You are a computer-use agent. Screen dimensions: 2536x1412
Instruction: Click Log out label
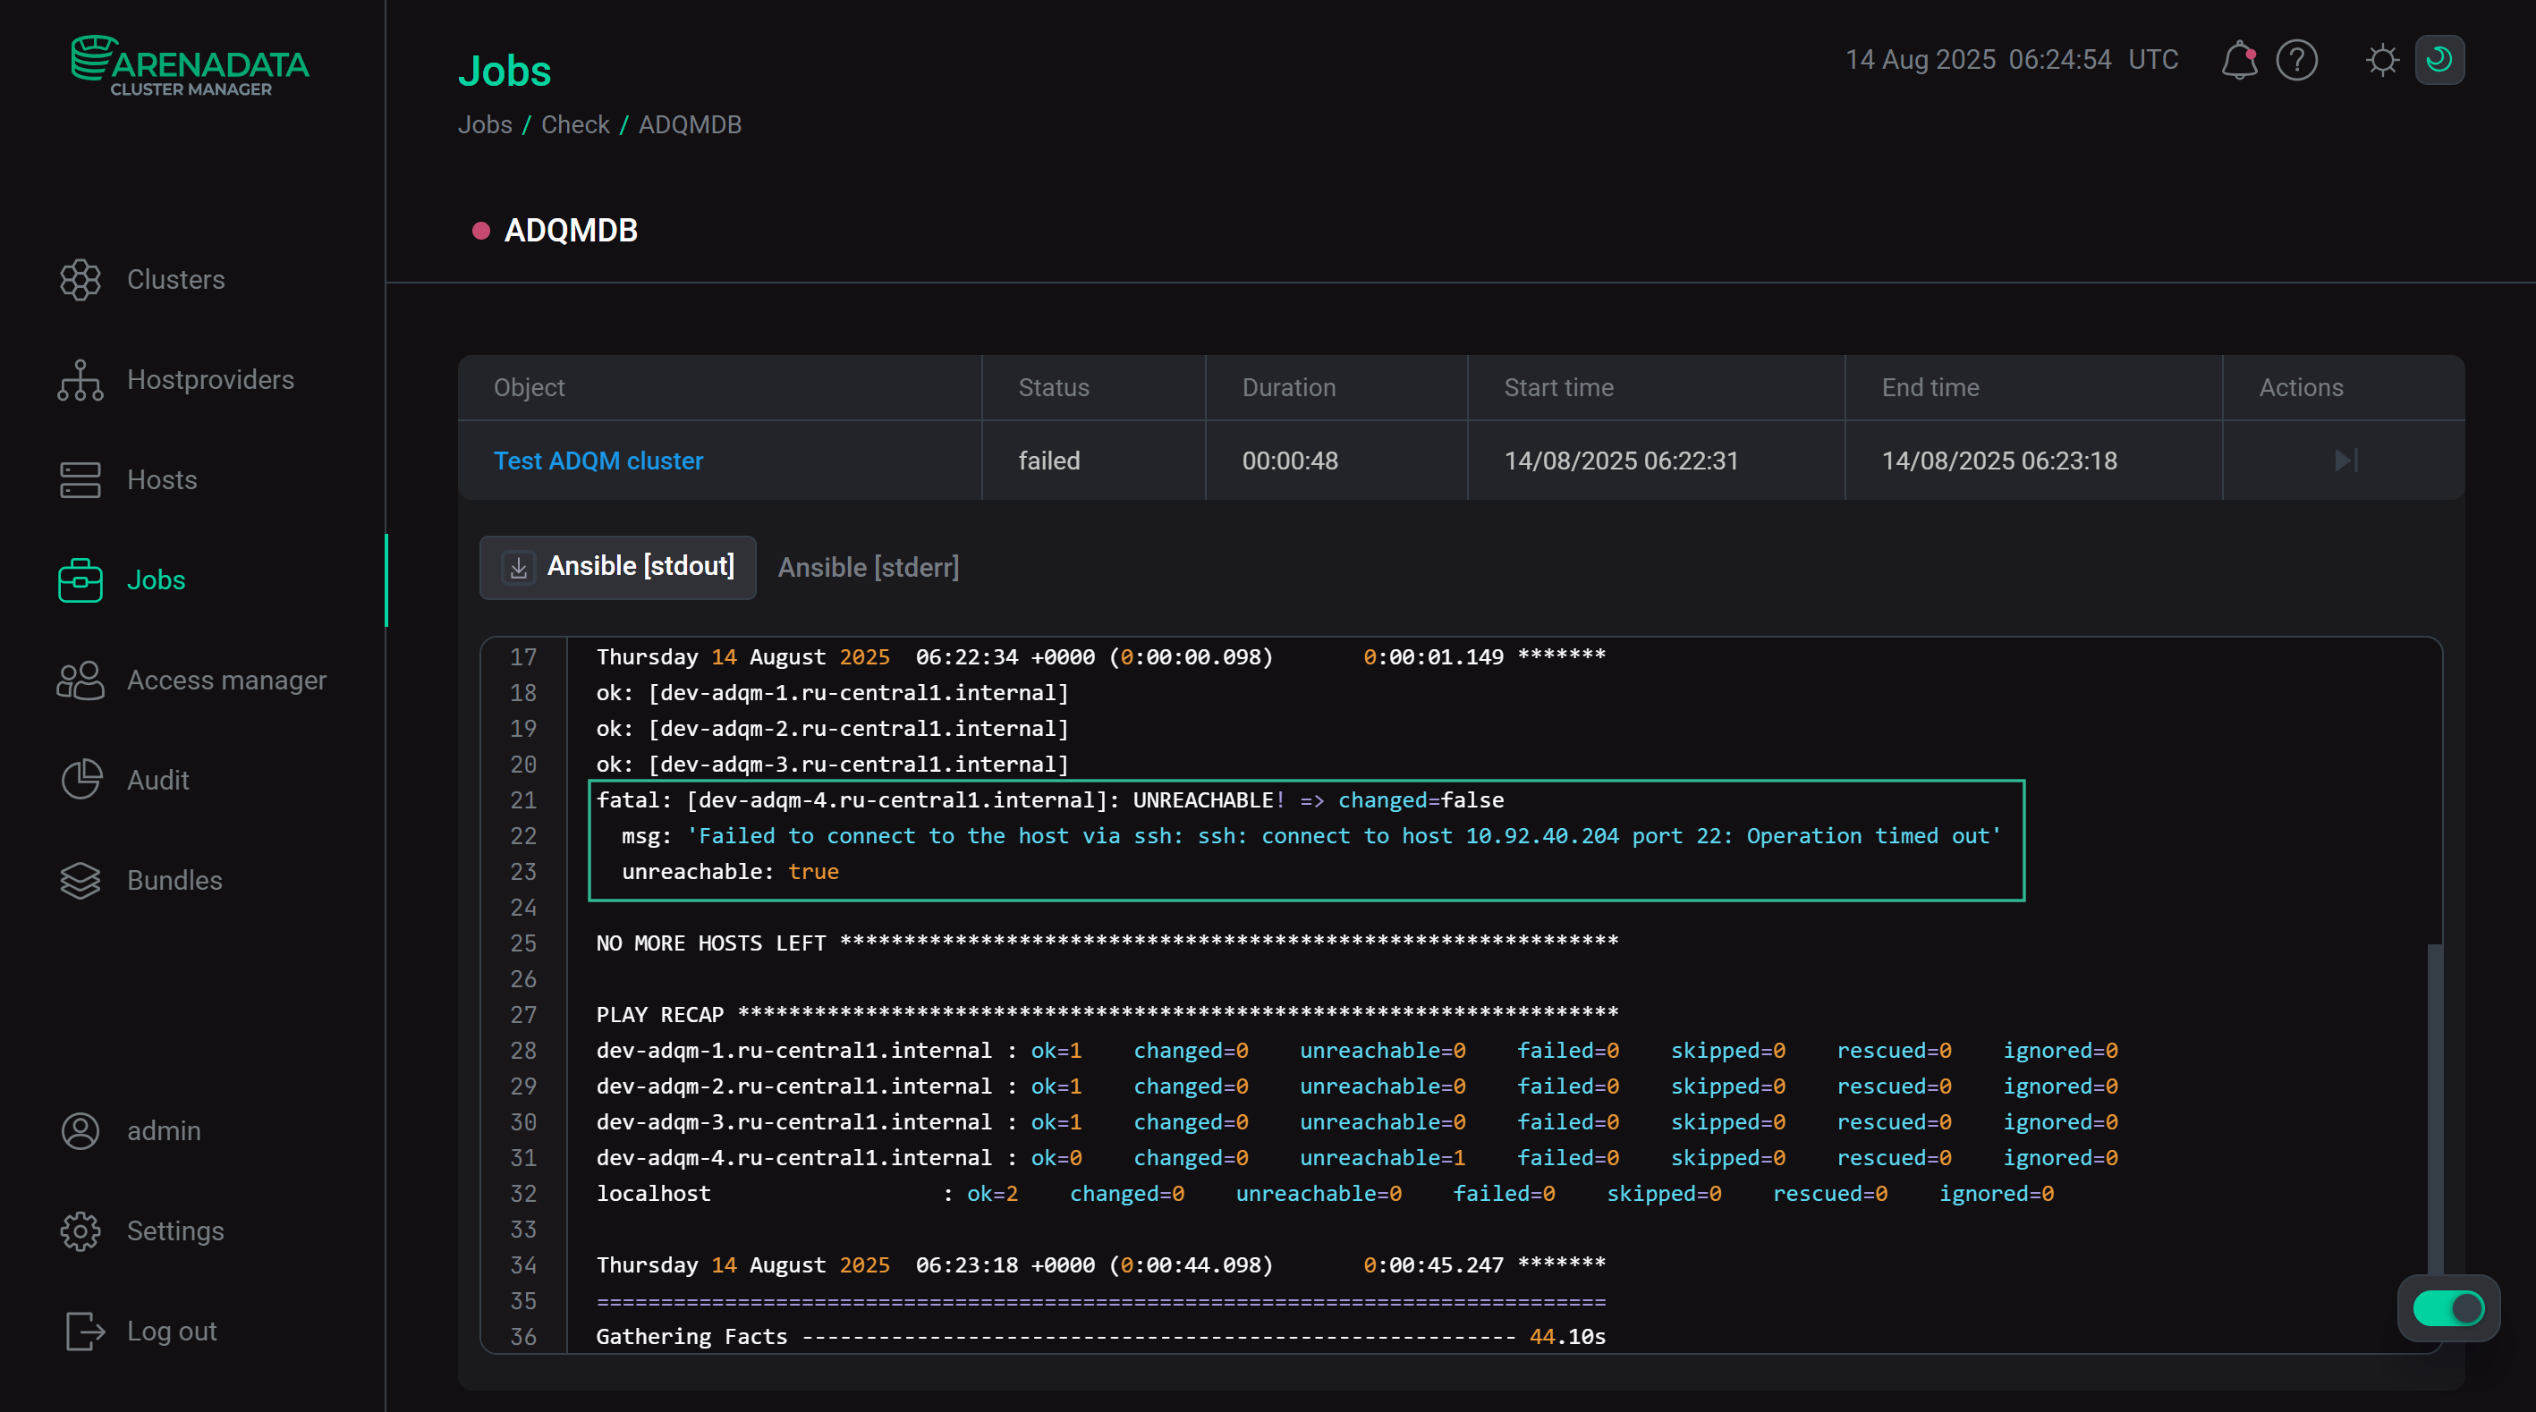click(173, 1332)
